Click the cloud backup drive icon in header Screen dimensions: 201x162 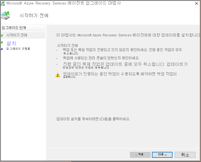[x=6, y=16]
